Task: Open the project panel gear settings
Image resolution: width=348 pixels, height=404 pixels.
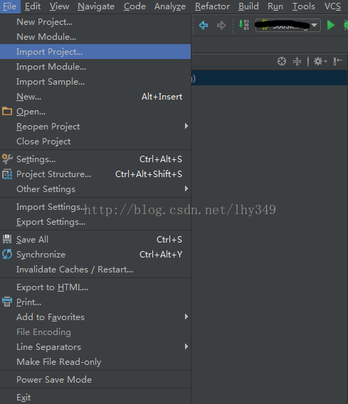Action: pyautogui.click(x=318, y=61)
